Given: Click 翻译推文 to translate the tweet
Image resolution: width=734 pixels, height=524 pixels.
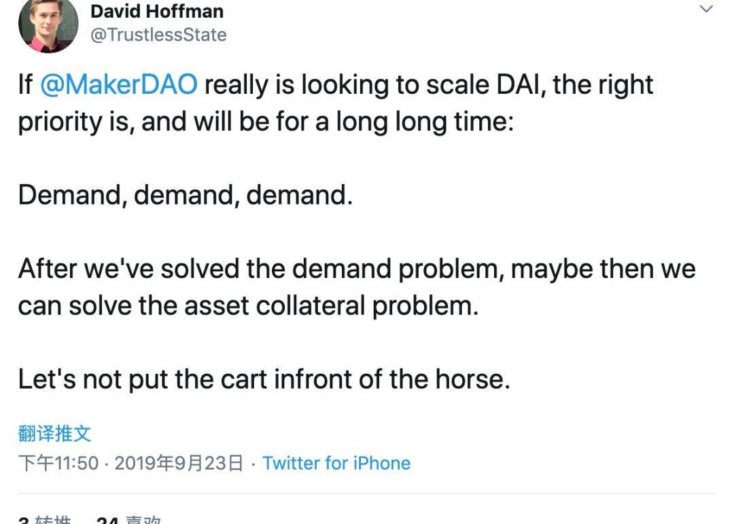Looking at the screenshot, I should 54,434.
